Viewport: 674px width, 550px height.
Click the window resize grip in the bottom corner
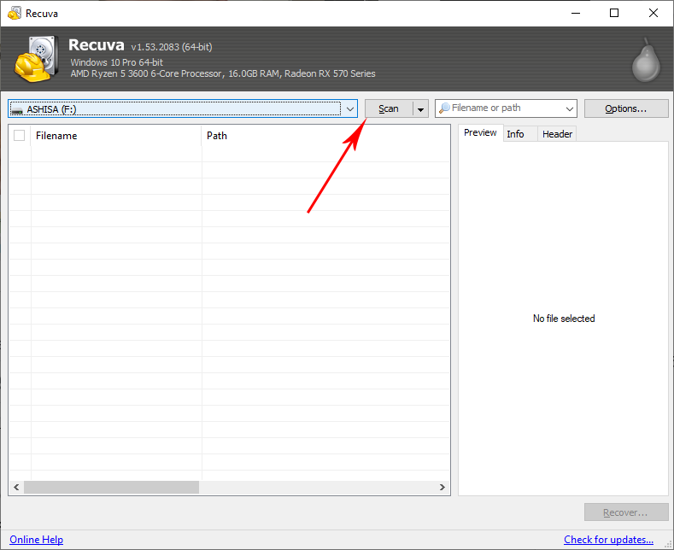pos(668,544)
